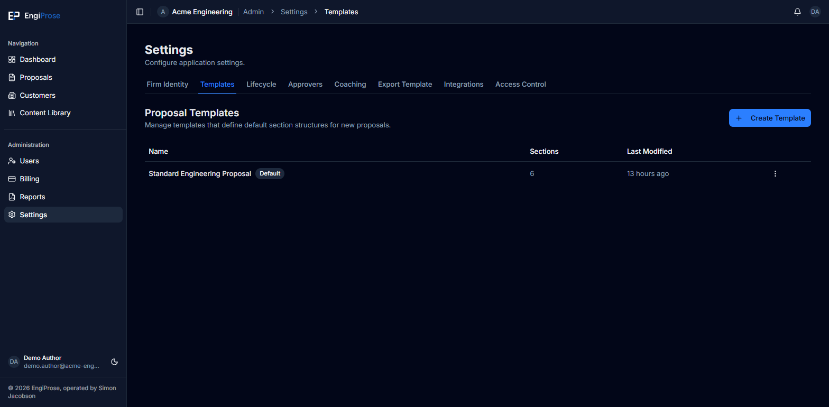Screen dimensions: 829x407
Task: Open the Integrations tab
Action: pyautogui.click(x=464, y=84)
